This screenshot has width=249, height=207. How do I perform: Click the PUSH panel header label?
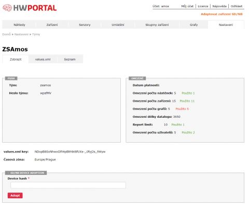11,78
